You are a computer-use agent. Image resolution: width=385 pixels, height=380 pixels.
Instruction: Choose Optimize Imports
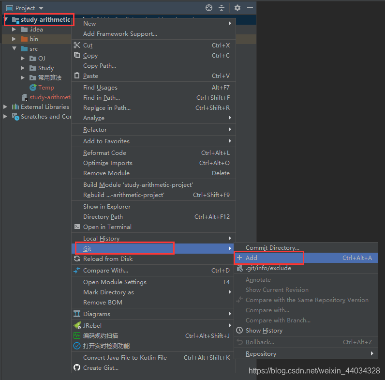tap(153, 163)
